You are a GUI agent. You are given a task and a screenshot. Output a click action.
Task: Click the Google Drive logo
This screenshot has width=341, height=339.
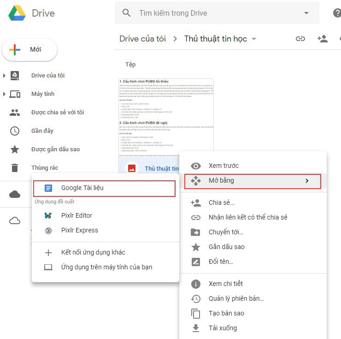coord(17,13)
